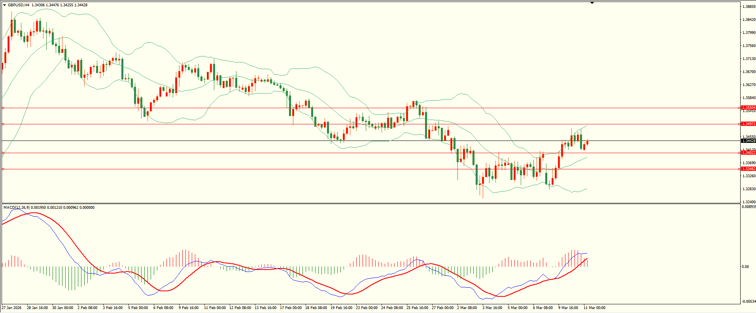756x313 pixels.
Task: Click left handle of the 1.33482 line
Action: click(3, 169)
